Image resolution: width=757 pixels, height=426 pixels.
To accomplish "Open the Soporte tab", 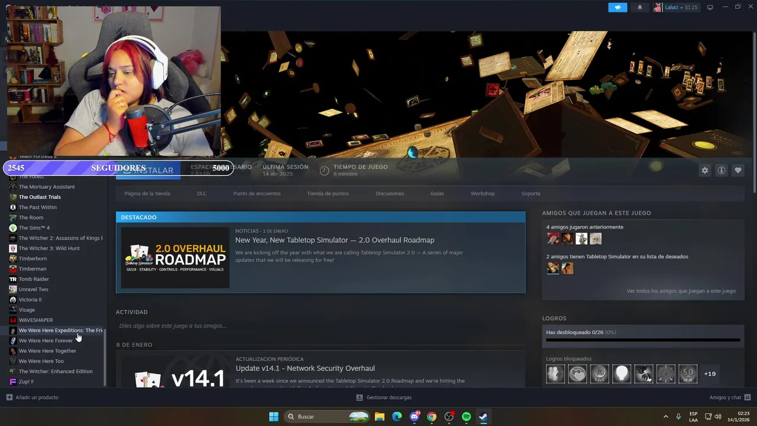I will [x=530, y=193].
